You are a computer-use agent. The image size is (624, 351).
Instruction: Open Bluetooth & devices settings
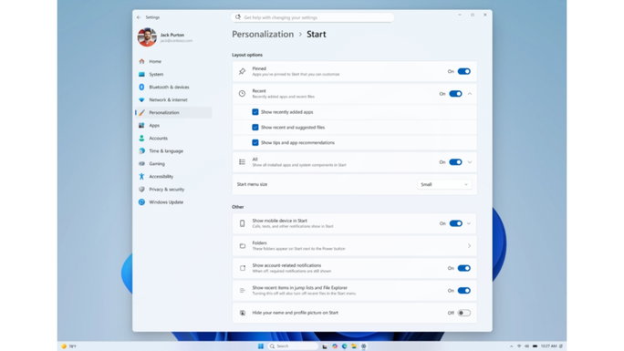pyautogui.click(x=169, y=87)
